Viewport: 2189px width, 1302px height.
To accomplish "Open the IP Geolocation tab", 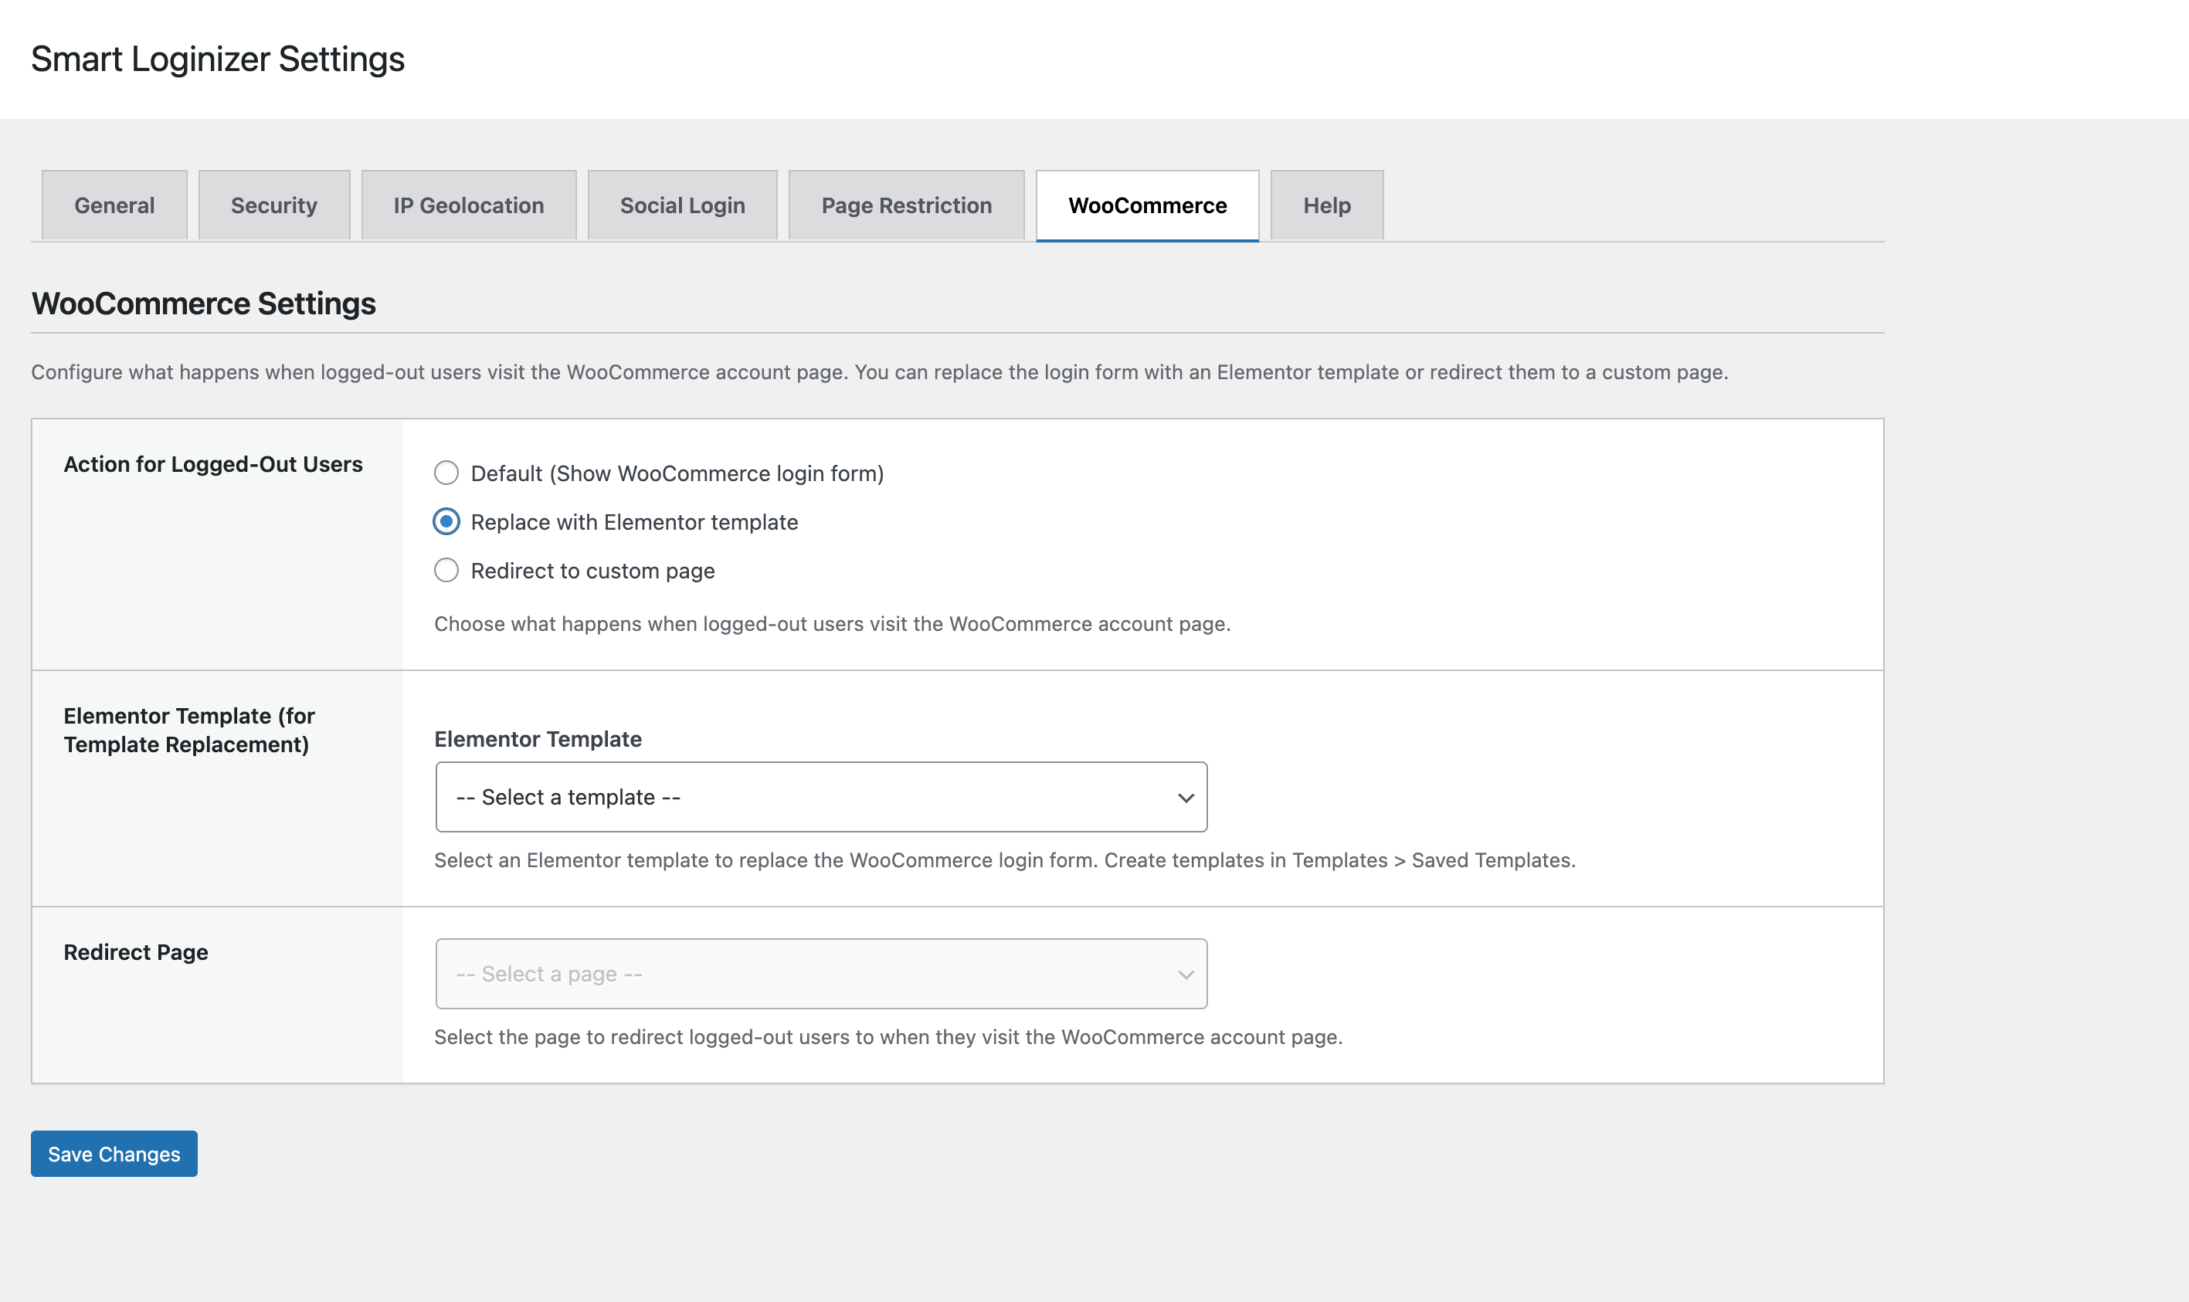I will 469,205.
